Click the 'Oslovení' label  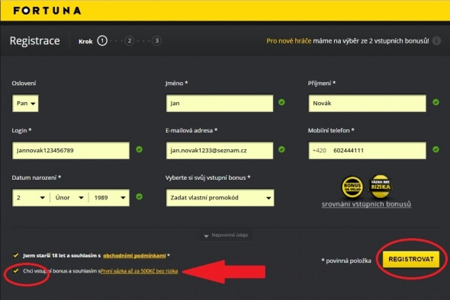(24, 84)
